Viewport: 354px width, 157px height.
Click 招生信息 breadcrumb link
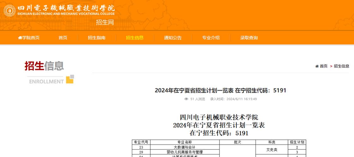click(x=341, y=66)
